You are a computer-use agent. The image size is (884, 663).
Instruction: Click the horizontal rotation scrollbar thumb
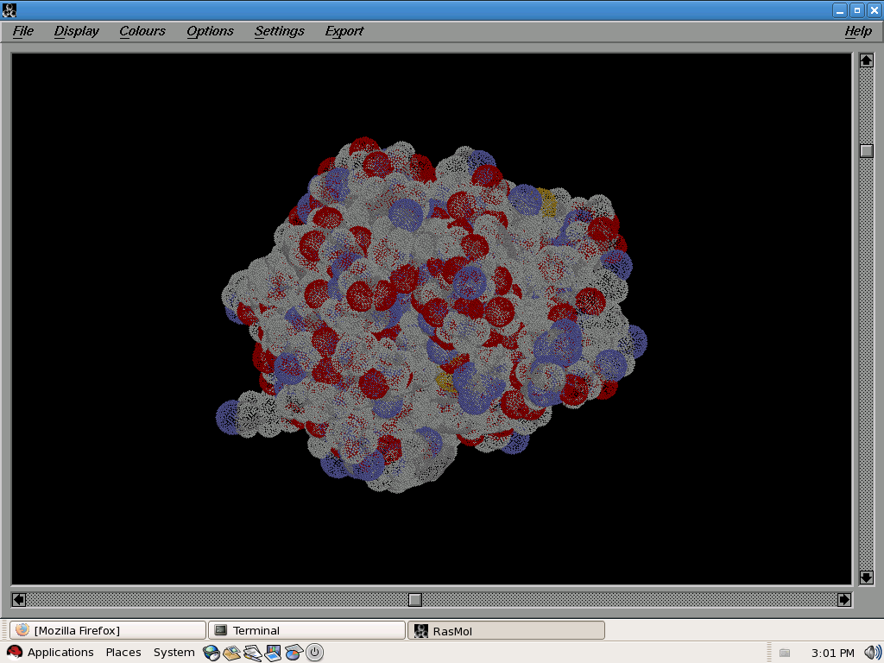click(415, 599)
